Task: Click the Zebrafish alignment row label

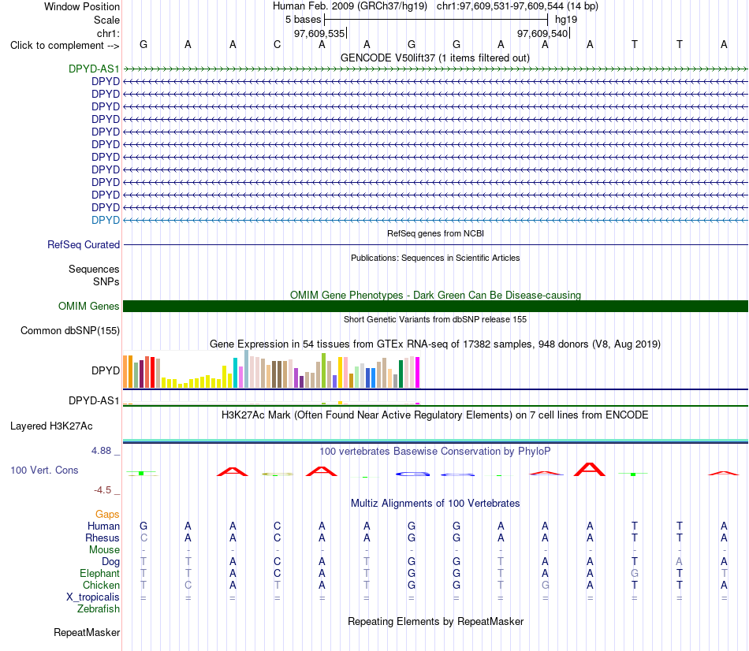Action: [99, 609]
